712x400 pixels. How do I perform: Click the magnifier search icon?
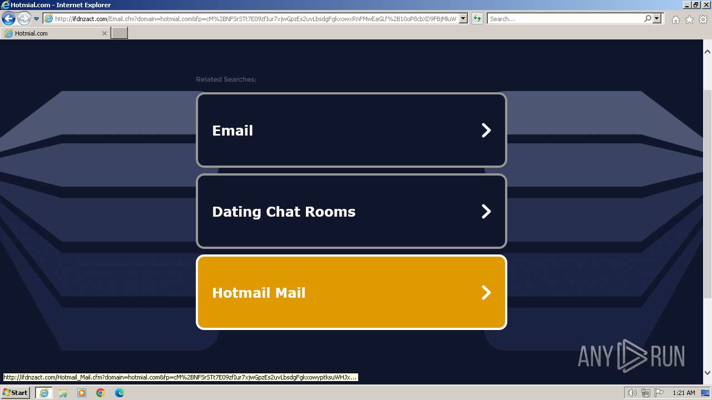click(647, 19)
